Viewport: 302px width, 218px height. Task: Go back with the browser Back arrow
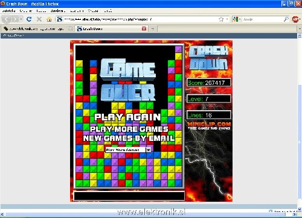[x=7, y=19]
